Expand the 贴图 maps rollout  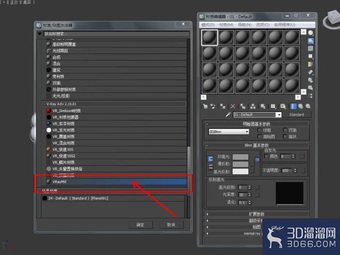click(233, 227)
